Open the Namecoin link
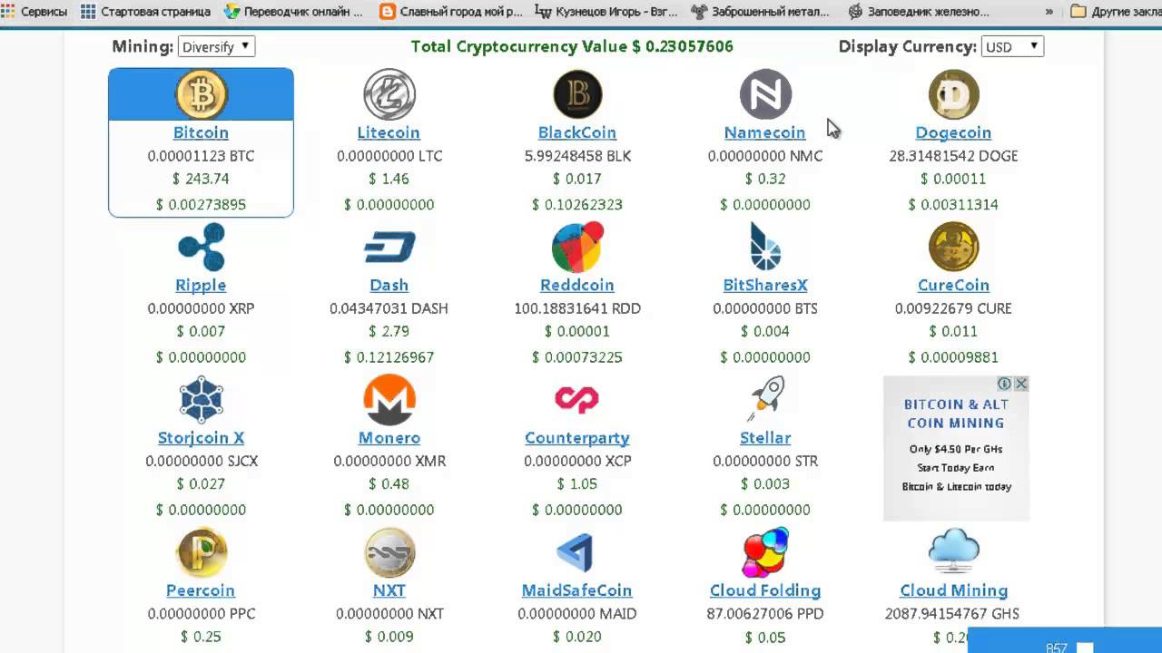1162x653 pixels. tap(765, 132)
